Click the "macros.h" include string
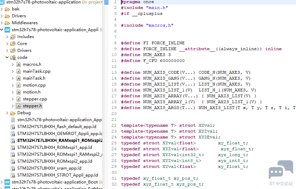The image size is (296, 189). tap(160, 26)
